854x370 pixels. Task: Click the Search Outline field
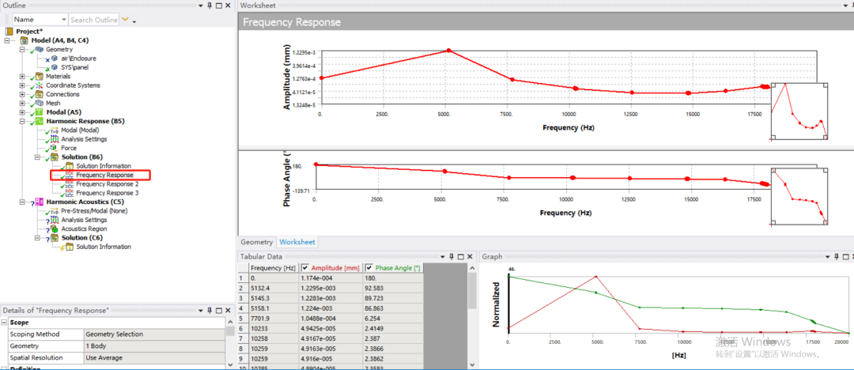tap(93, 20)
